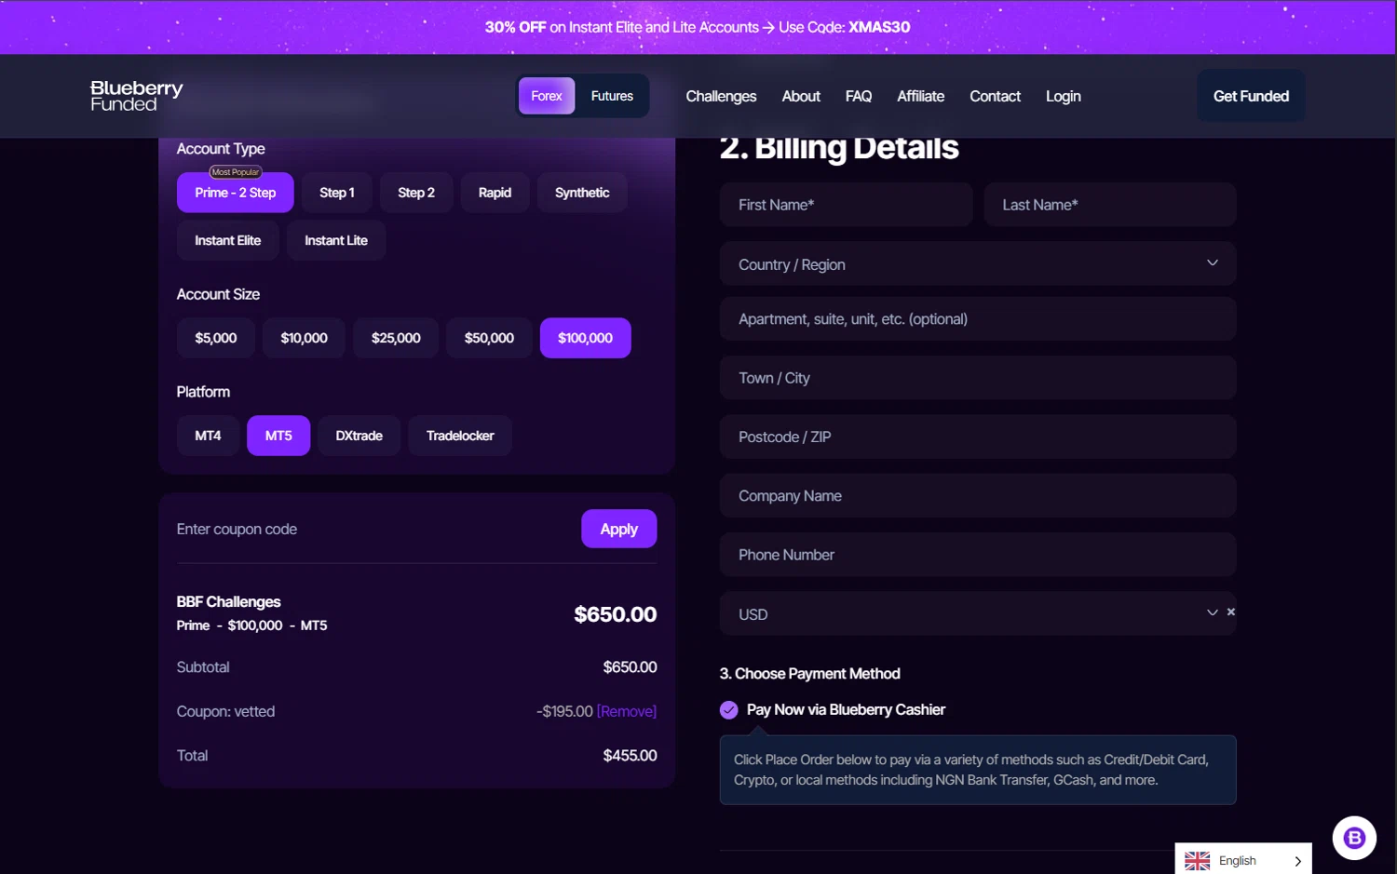Click the -$195.00 discount value
Image resolution: width=1397 pixels, height=874 pixels.
[x=564, y=711]
